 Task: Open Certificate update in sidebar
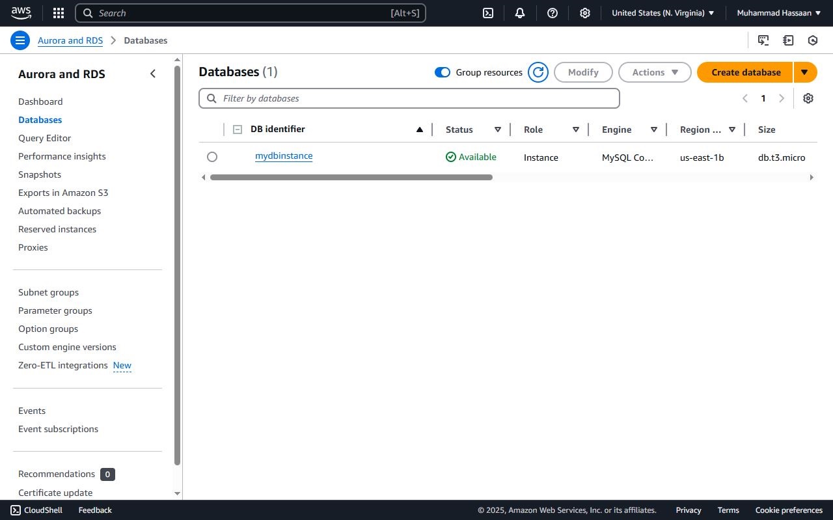click(55, 493)
